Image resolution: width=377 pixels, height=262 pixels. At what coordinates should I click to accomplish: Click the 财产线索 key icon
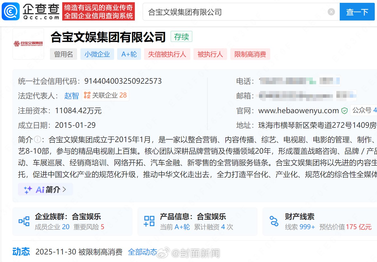pyautogui.click(x=274, y=221)
